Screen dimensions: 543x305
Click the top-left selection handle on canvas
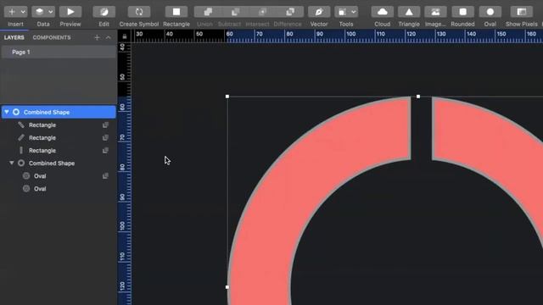pos(227,97)
